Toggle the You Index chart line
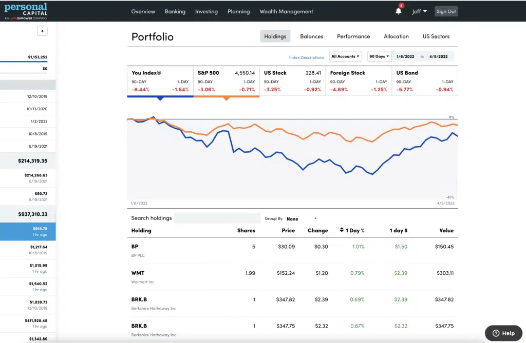 click(160, 81)
